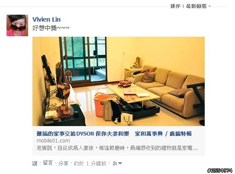
Task: Click the balcony window in the photo
Action: point(83,60)
